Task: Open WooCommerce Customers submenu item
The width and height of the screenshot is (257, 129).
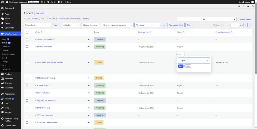Action: 6,47
